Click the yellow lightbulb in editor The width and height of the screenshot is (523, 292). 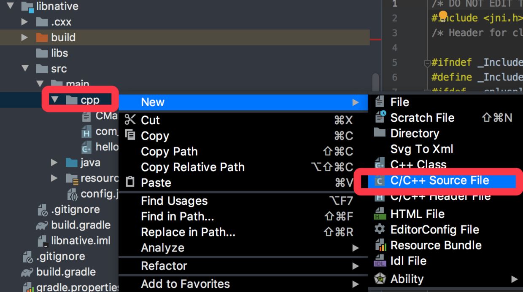(442, 16)
